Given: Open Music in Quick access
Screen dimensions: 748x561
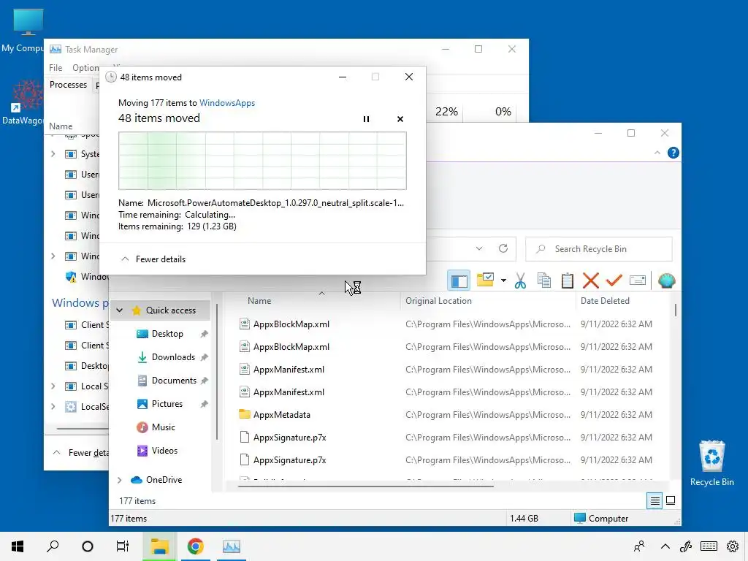Looking at the screenshot, I should tap(163, 427).
